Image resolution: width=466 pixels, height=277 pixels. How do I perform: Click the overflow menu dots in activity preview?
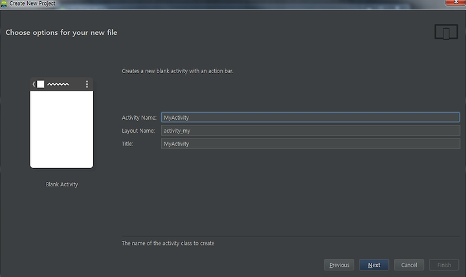pyautogui.click(x=87, y=84)
